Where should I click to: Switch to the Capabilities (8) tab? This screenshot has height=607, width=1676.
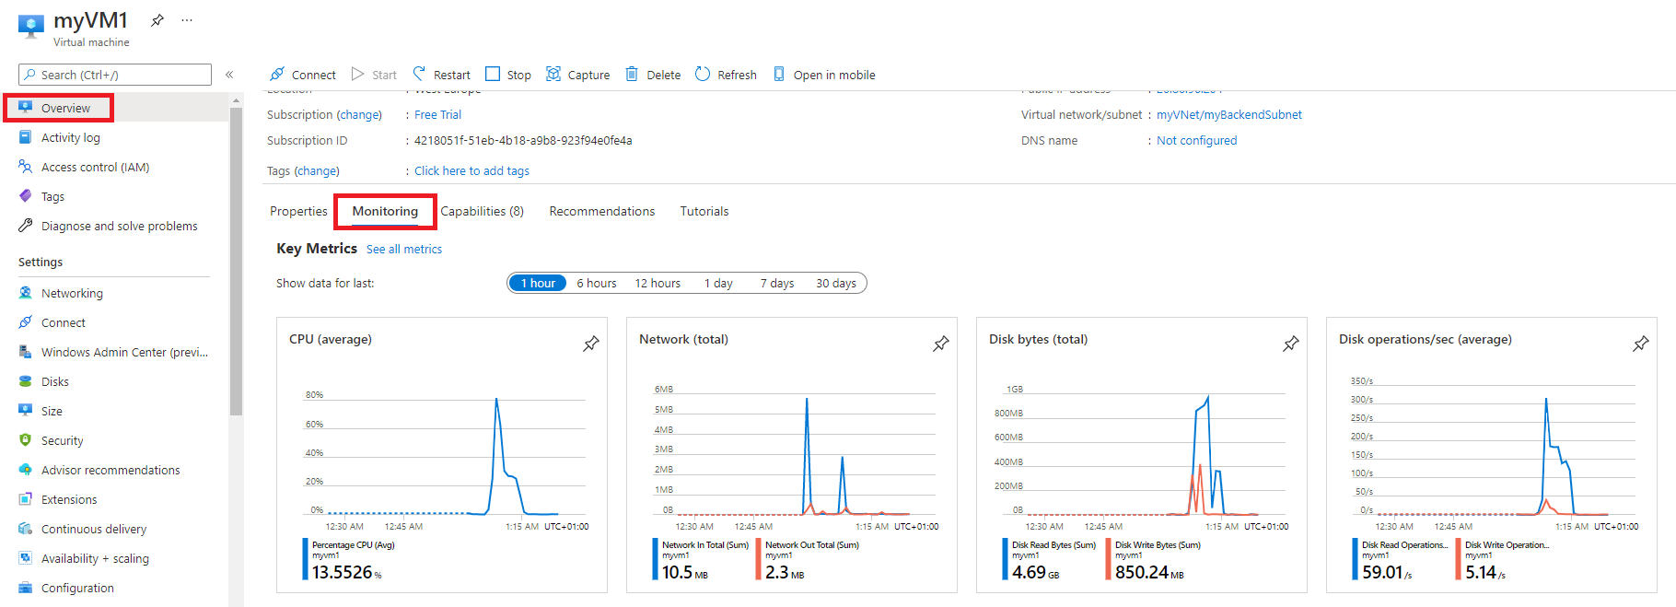(482, 212)
